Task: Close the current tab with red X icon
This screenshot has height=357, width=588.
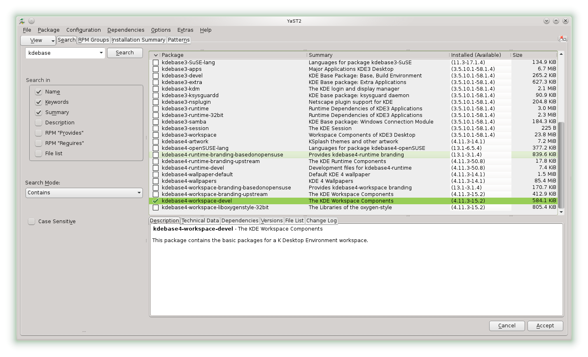Action: pyautogui.click(x=562, y=38)
